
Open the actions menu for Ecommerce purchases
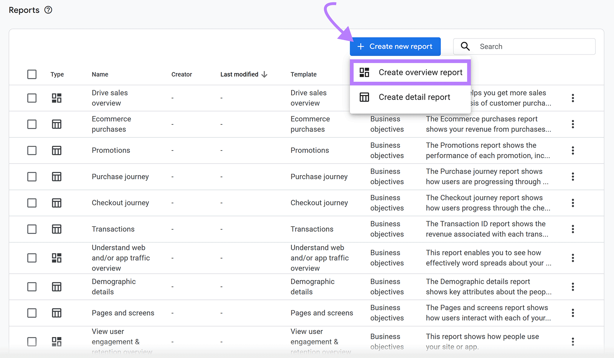(x=573, y=124)
